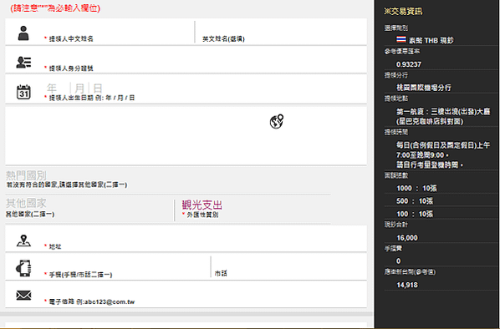The image size is (500, 329).
Task: Click the cash total 16,000
Action: 407,238
